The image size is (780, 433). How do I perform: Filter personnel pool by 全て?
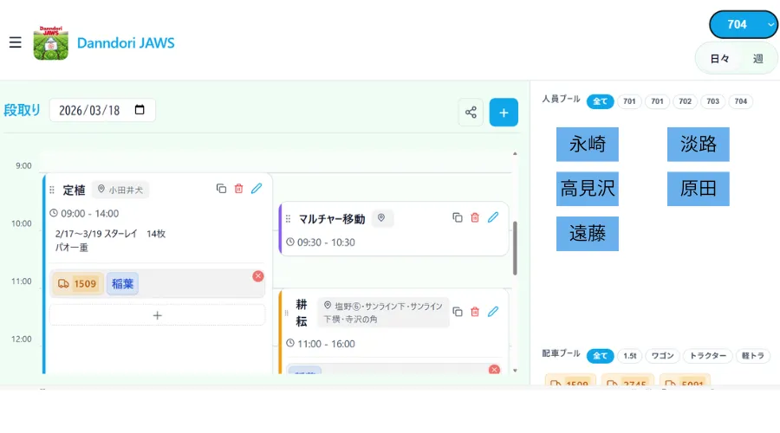coord(600,101)
